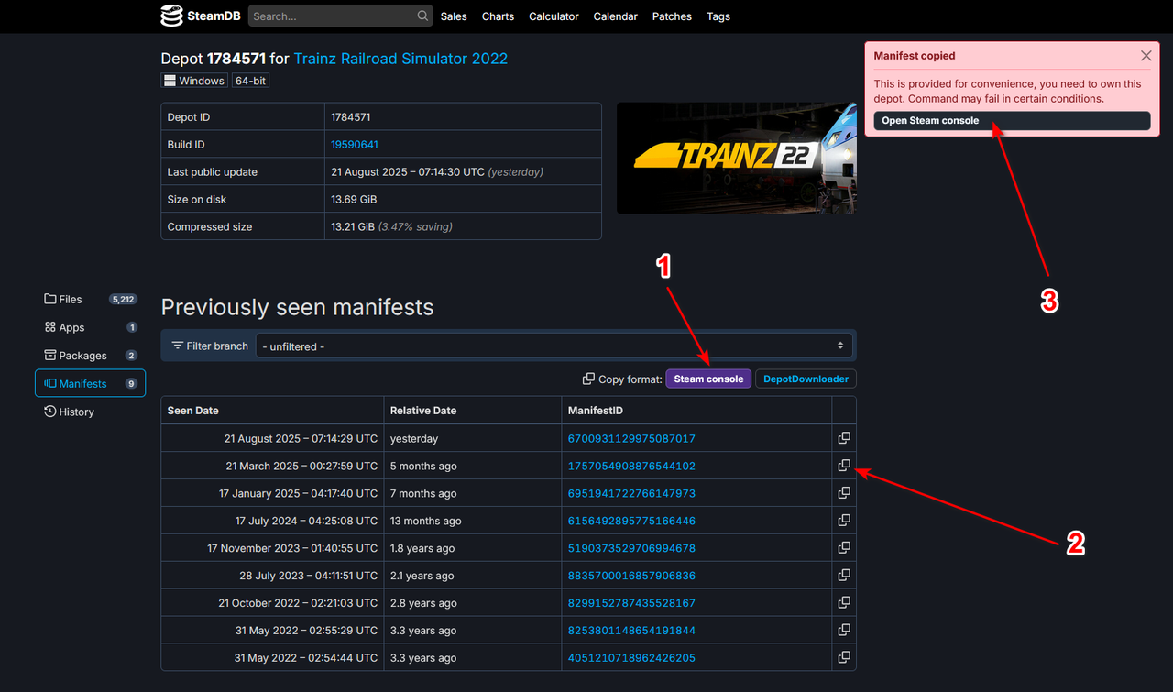Copy manifest 6700931129975087017 using its copy icon
The image size is (1173, 692).
point(844,438)
